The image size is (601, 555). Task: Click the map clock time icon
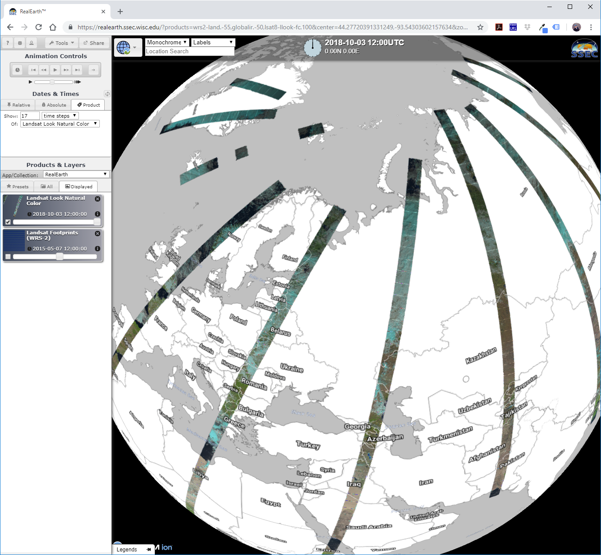tap(312, 47)
